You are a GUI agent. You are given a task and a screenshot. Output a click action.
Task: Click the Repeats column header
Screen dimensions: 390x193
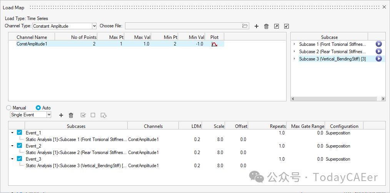tap(267, 126)
